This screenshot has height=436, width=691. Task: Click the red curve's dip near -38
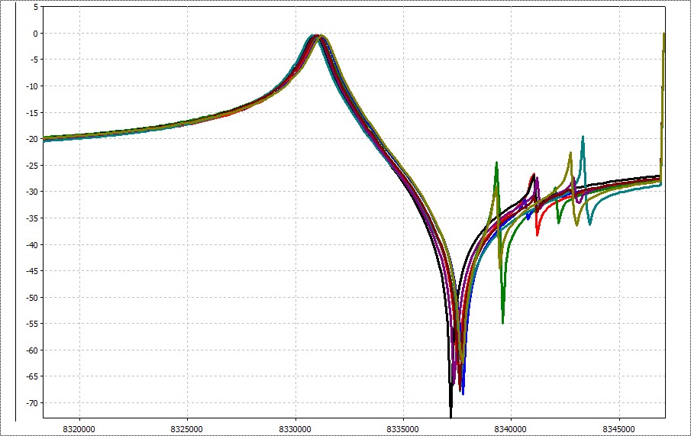[538, 234]
